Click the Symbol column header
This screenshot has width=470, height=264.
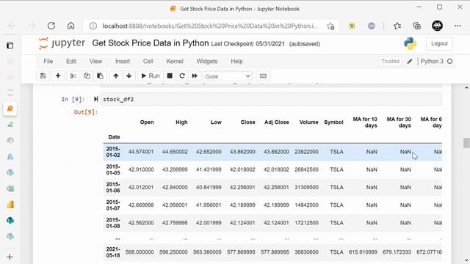pos(333,122)
